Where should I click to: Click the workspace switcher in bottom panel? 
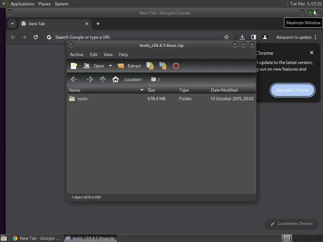click(x=287, y=238)
